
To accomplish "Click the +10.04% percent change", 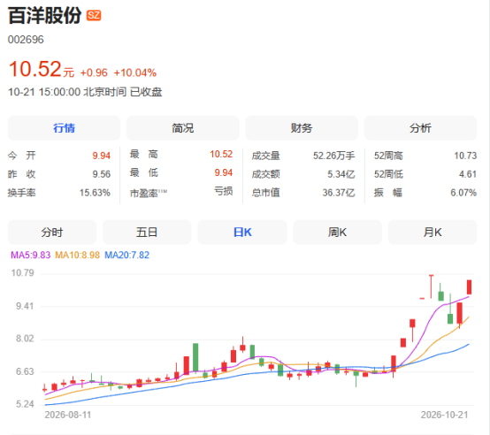I will (135, 72).
